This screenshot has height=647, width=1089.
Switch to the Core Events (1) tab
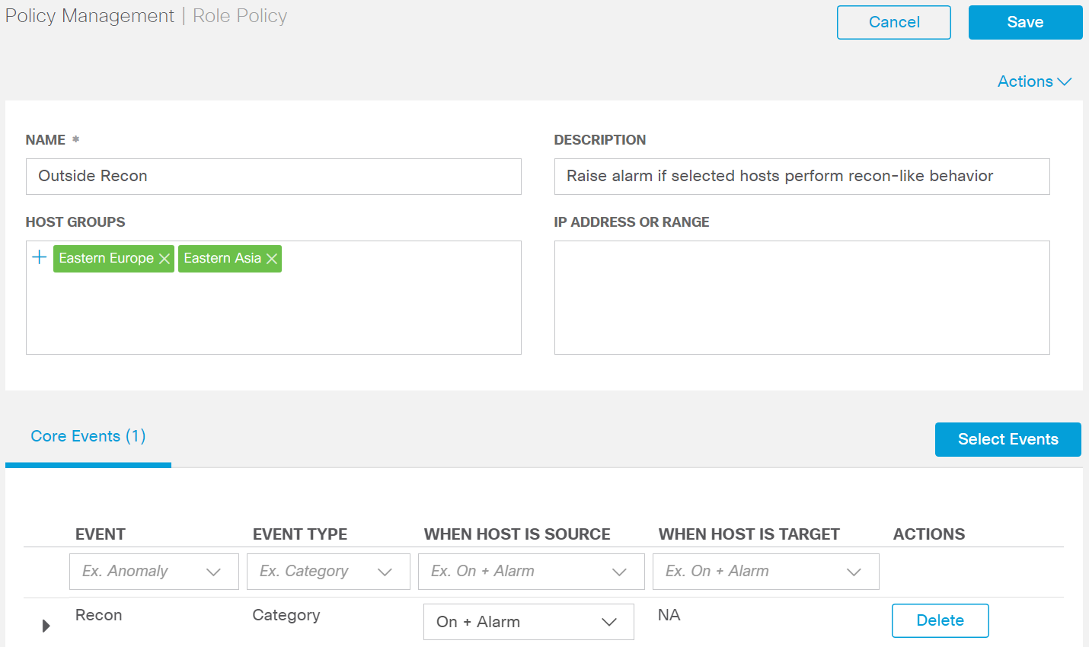coord(88,436)
